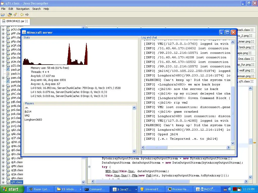Close the wolf.png editor tab
Image resolution: width=258 pixels, height=193 pixels.
(252, 70)
